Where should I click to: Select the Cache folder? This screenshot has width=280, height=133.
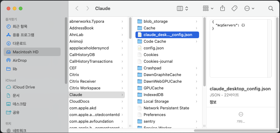167,28
